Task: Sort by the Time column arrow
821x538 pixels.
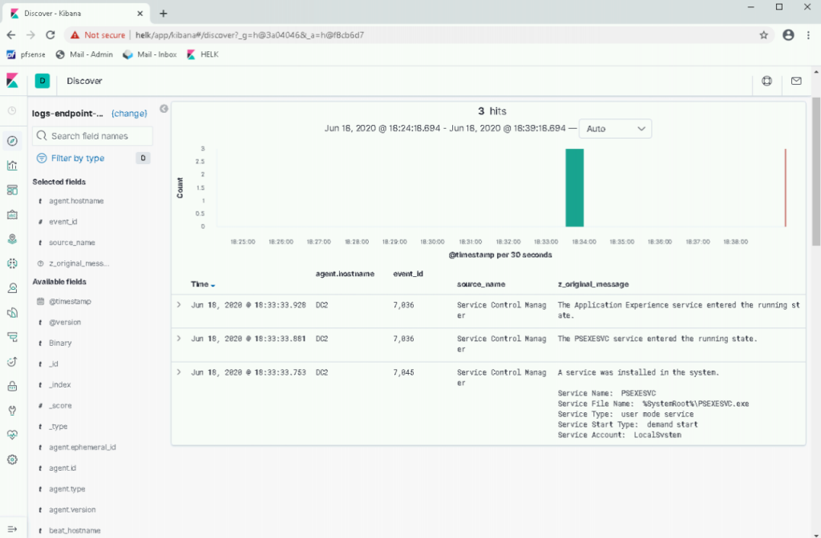Action: coord(213,285)
